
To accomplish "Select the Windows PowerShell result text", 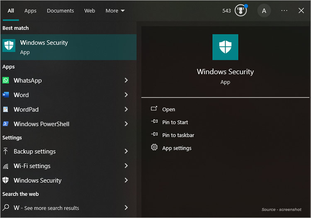I will [x=41, y=124].
